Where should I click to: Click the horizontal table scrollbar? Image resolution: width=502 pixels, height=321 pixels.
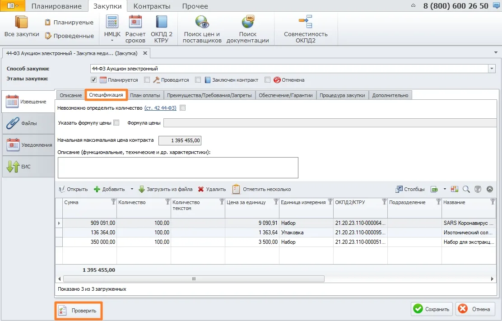click(x=194, y=279)
